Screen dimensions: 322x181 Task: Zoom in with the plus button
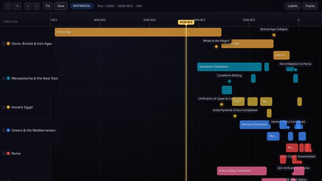18,6
